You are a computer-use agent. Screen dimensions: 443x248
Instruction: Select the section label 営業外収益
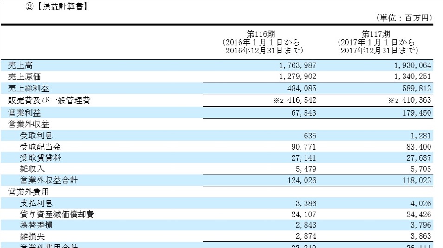pyautogui.click(x=28, y=124)
